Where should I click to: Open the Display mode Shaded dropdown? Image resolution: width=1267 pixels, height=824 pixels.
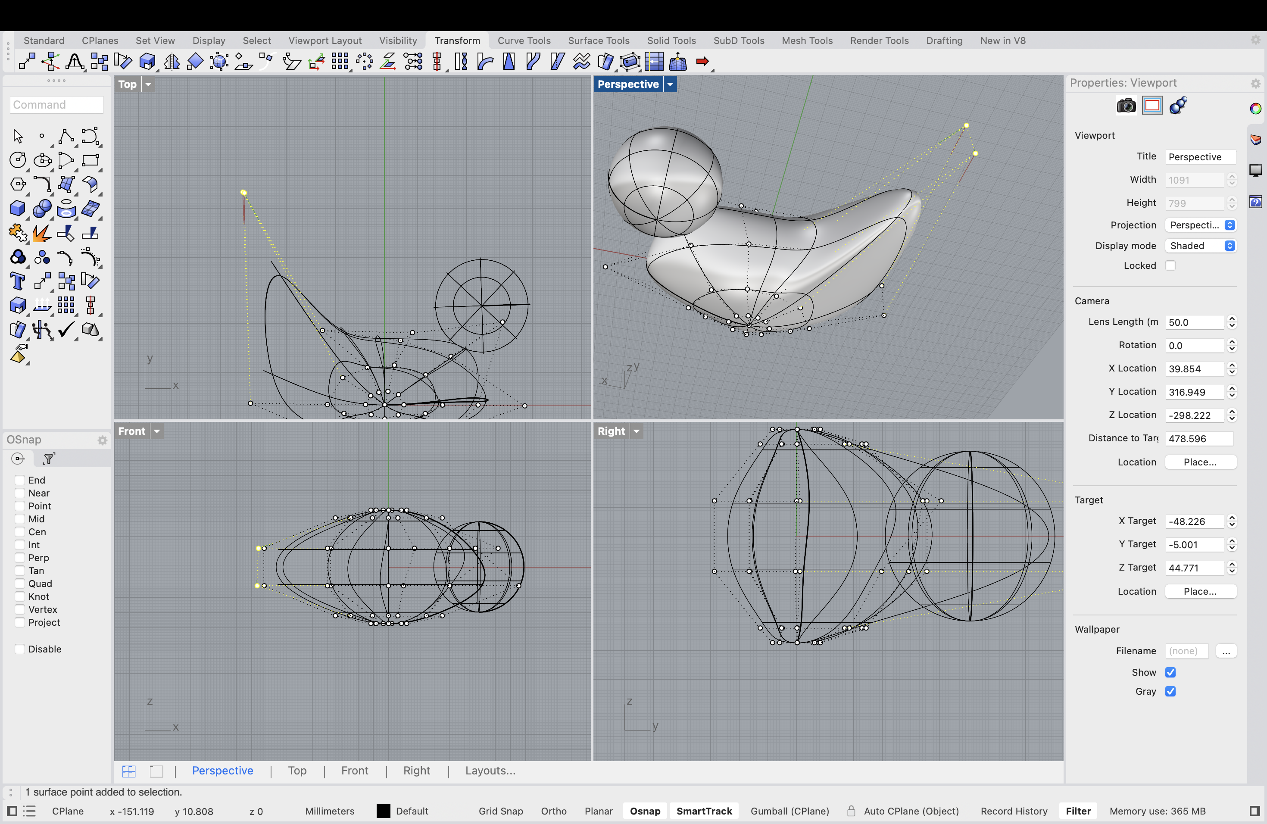coord(1201,246)
